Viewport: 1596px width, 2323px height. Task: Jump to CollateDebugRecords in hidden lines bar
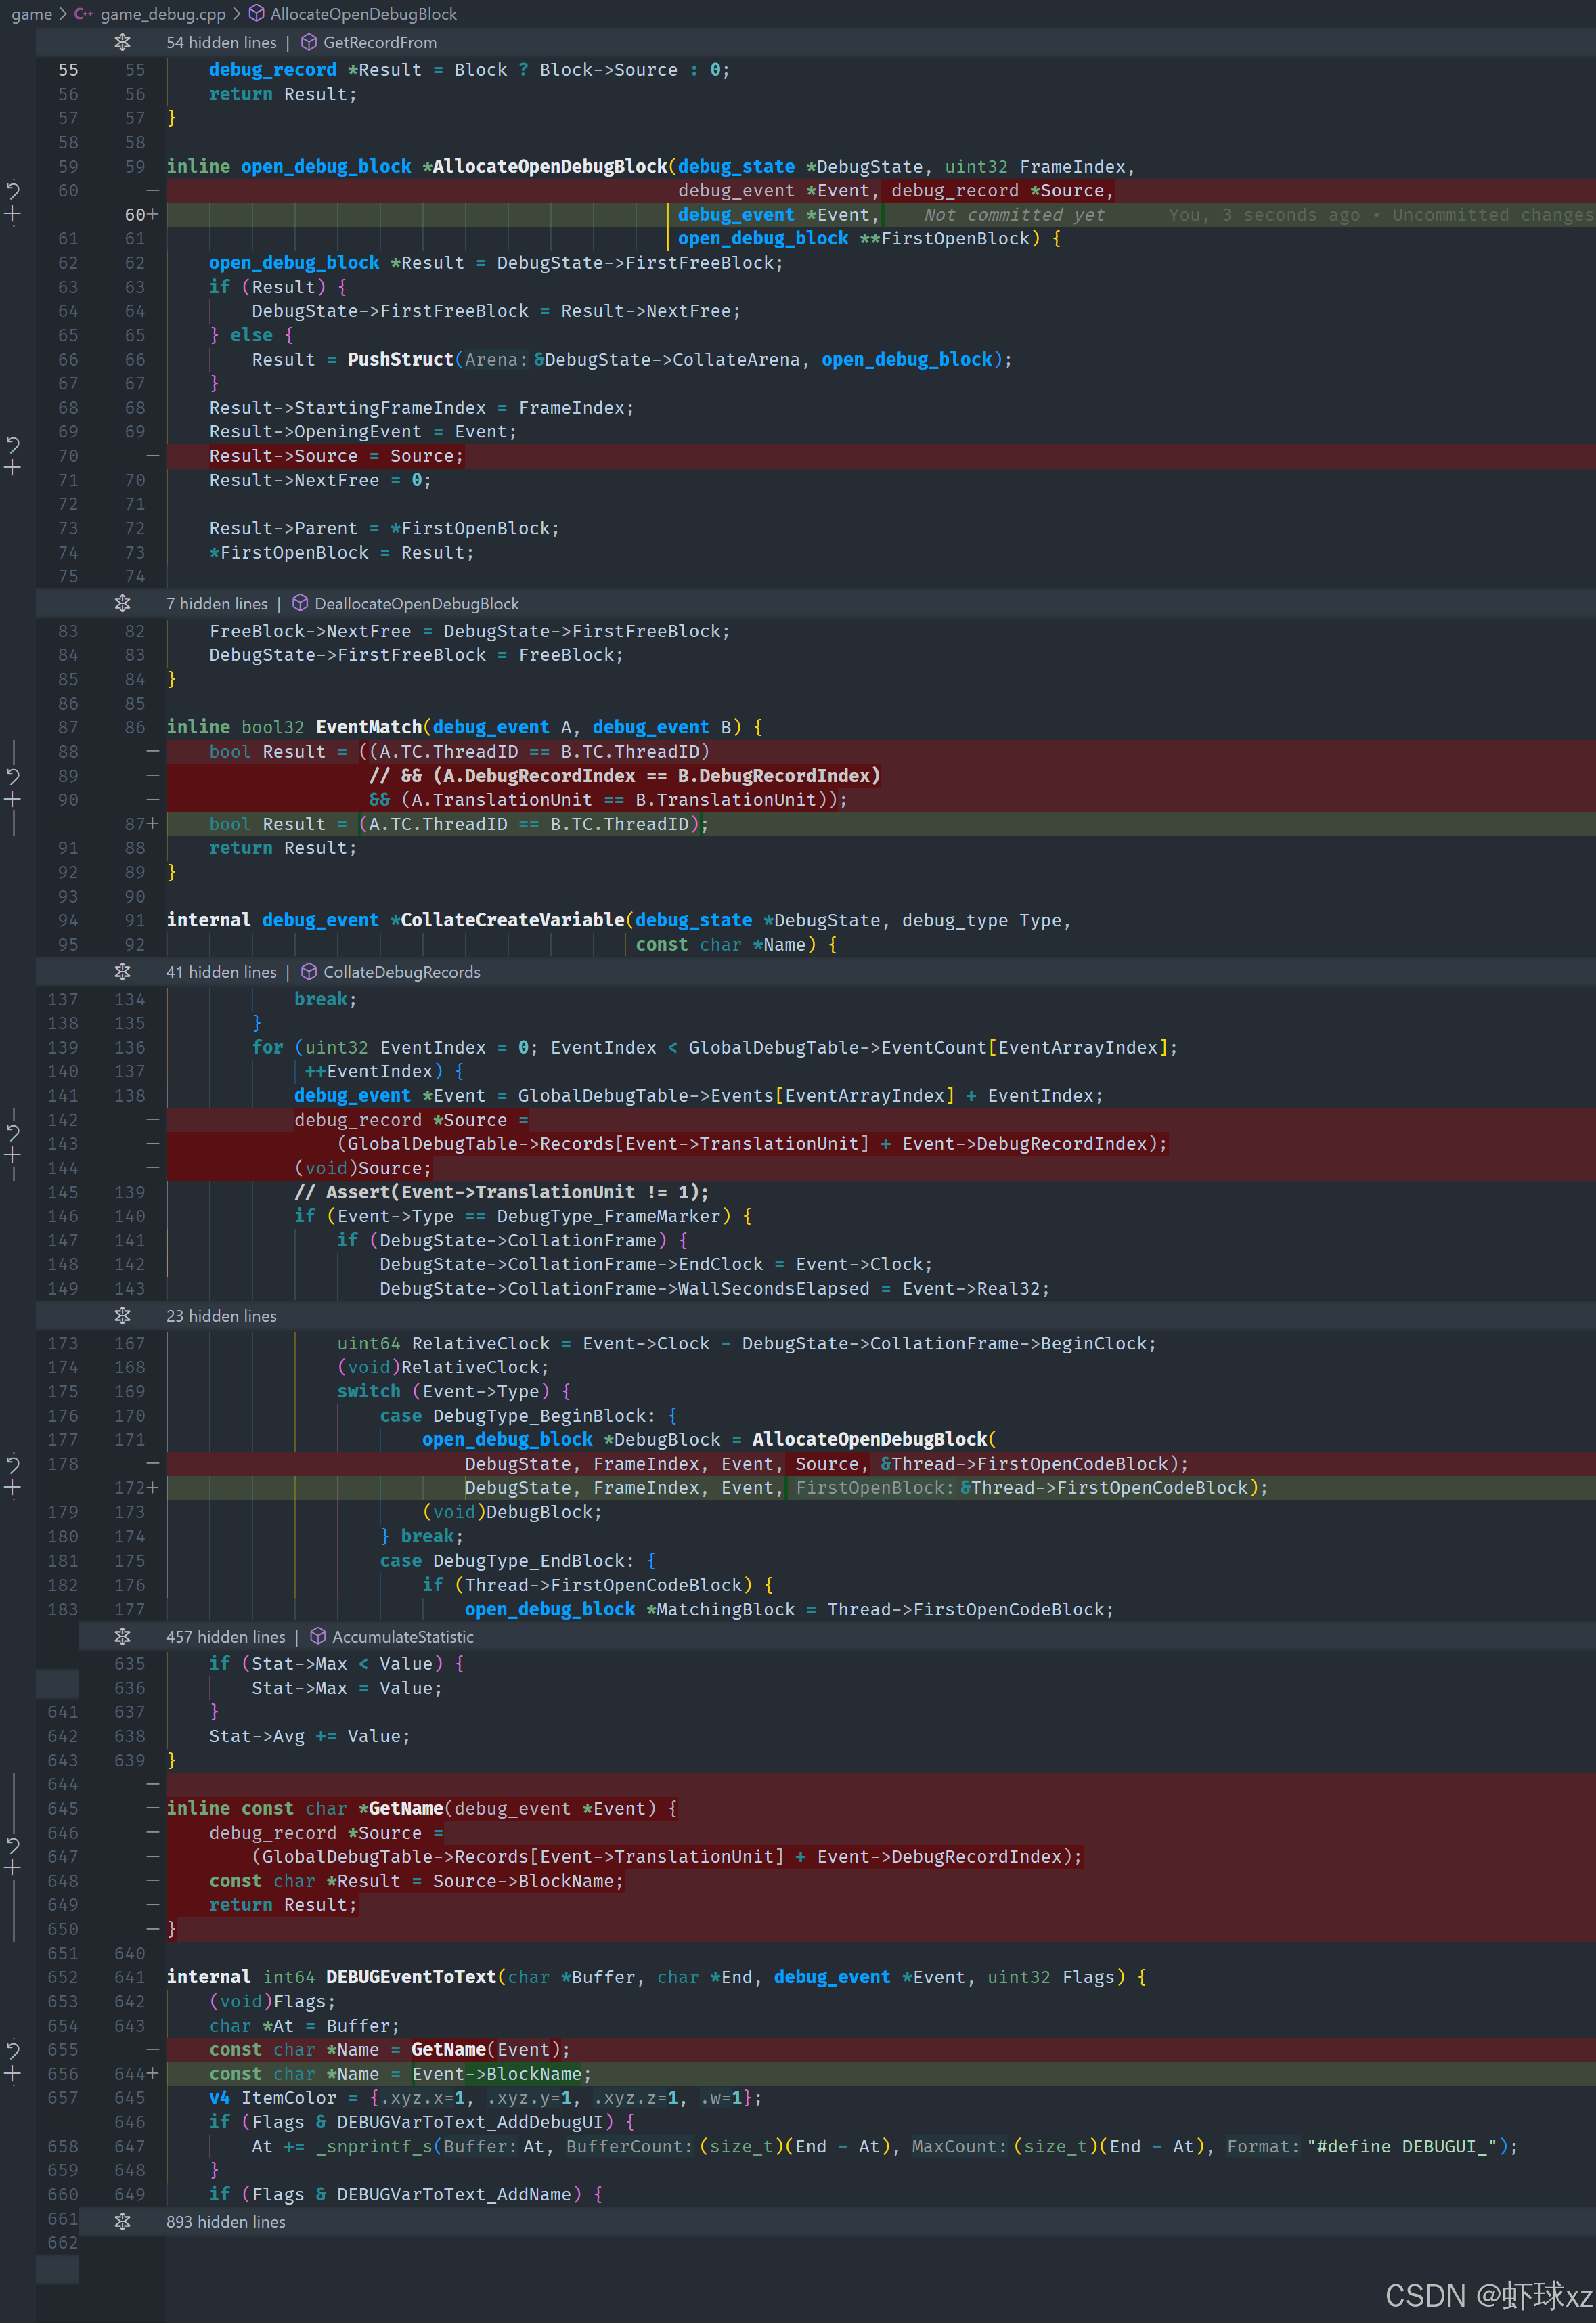(x=401, y=972)
